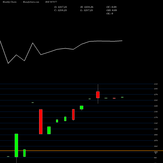Image resolution: width=163 pixels, height=163 pixels.
Task: Click the largest red candle body
Action: (x=41, y=122)
